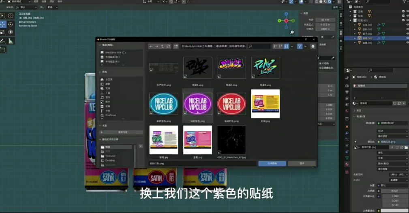Select Textures in recent files list
The width and height of the screenshot is (409, 213).
point(116,156)
